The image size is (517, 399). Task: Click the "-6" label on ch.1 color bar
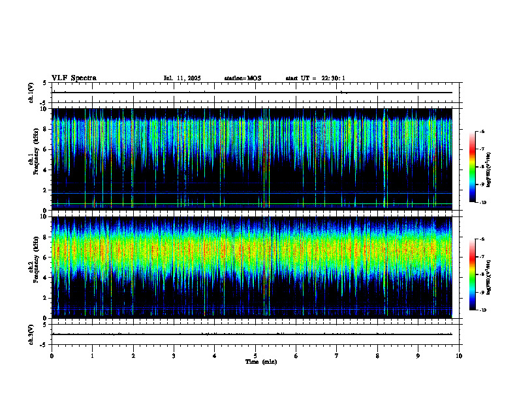[482, 131]
